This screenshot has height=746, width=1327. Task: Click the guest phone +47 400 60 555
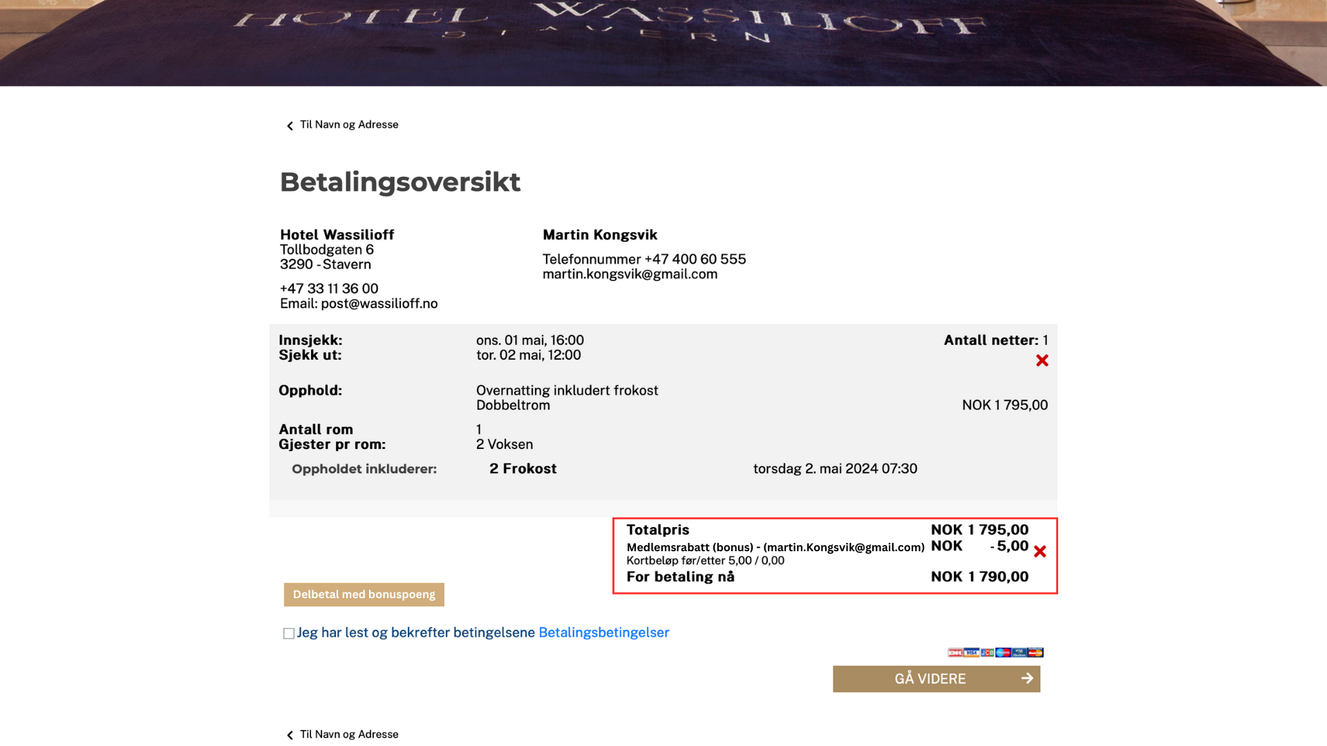(695, 260)
